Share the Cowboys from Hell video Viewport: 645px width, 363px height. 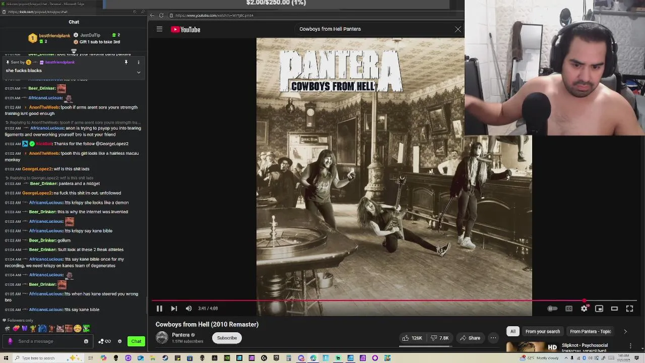(470, 338)
